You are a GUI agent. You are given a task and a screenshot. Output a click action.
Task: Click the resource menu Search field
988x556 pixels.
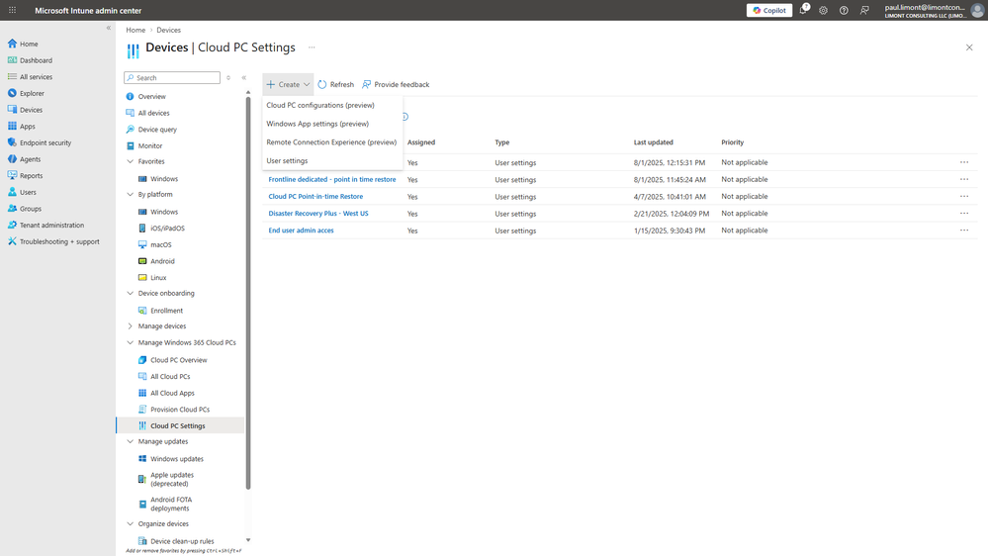172,77
